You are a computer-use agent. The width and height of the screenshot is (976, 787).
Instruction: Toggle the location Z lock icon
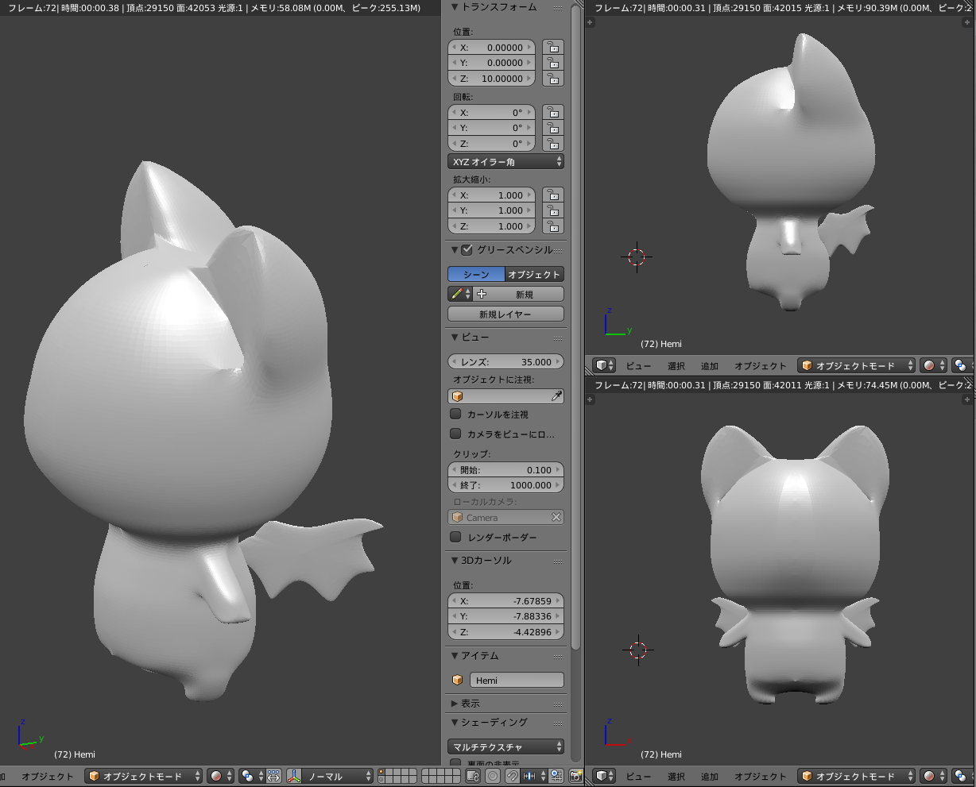552,79
